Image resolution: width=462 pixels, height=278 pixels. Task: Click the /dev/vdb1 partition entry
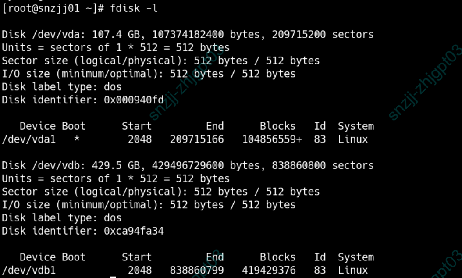[29, 270]
